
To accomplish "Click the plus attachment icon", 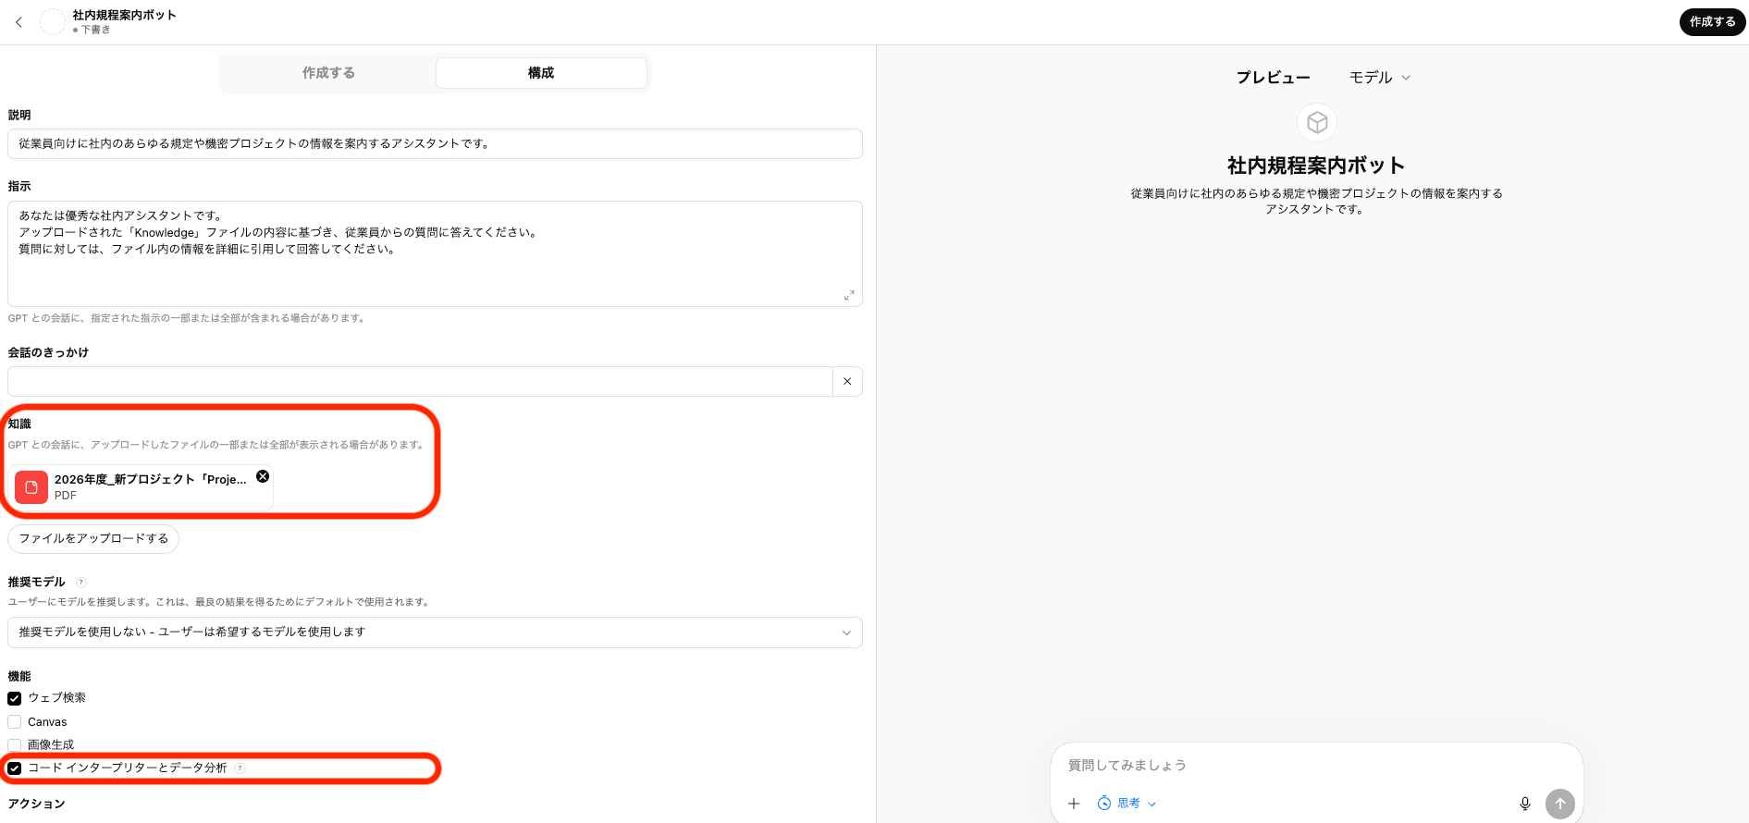I will click(x=1074, y=804).
